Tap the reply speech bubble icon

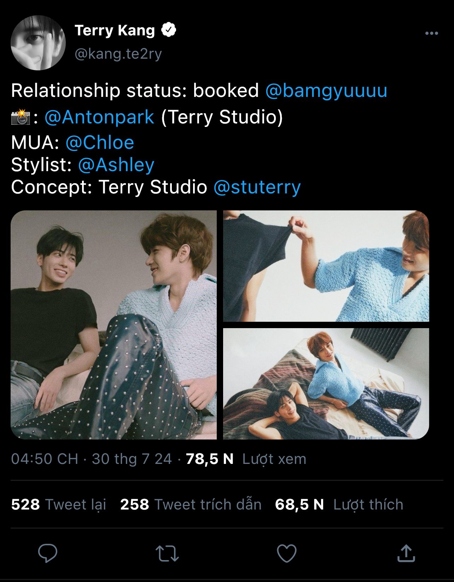coord(48,553)
